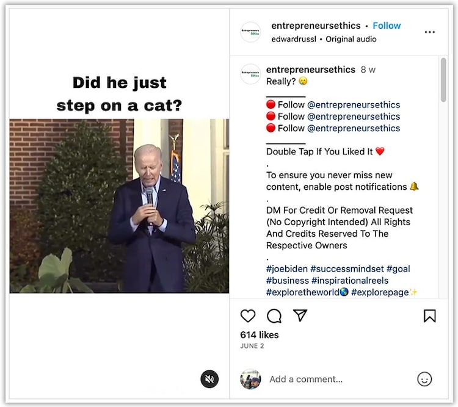This screenshot has height=407, width=458.
Task: Follow the entrepreneursethics account
Action: pos(387,26)
